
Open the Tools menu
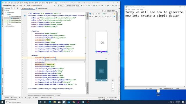pyautogui.click(x=43, y=3)
